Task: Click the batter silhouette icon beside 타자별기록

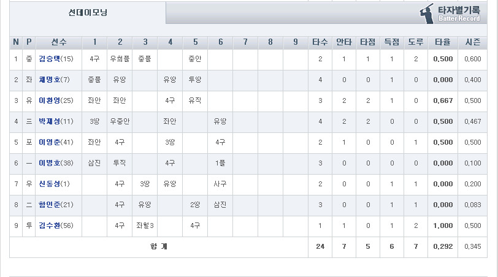Action: pos(427,13)
